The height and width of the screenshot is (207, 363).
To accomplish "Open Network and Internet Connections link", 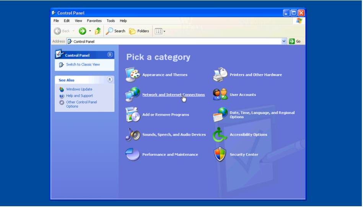I will click(173, 95).
